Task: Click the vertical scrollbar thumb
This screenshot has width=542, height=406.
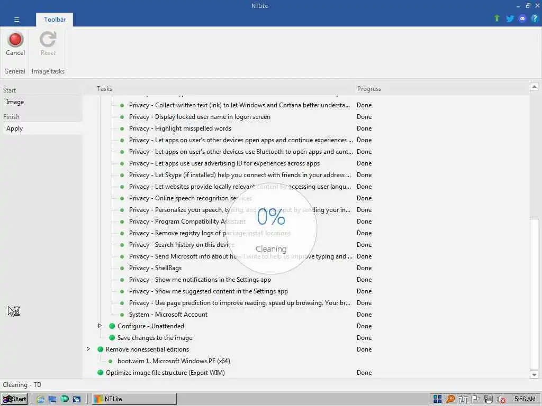Action: pyautogui.click(x=534, y=294)
